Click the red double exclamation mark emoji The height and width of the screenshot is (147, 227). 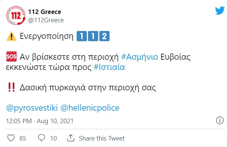coord(11,87)
